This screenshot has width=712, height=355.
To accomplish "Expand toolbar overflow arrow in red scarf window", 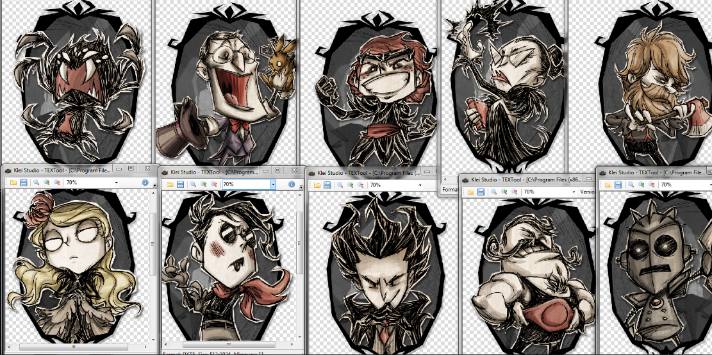I will click(301, 187).
